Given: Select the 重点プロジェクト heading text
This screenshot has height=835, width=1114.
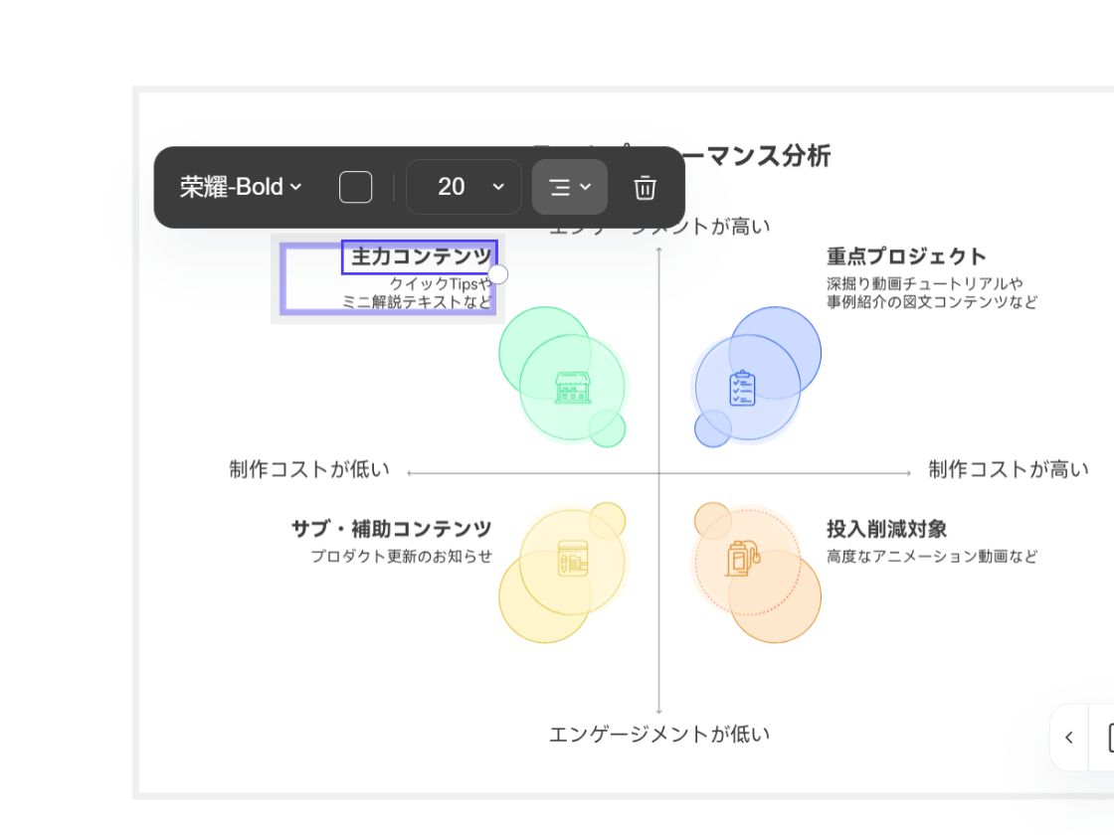Looking at the screenshot, I should [904, 255].
